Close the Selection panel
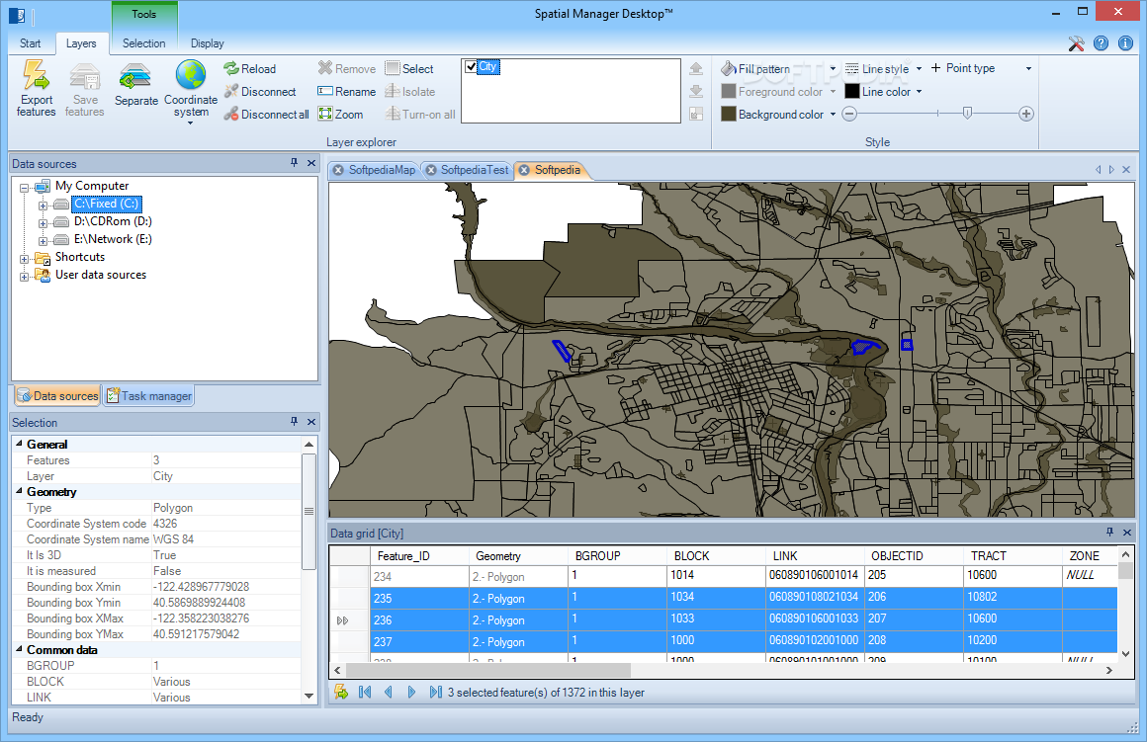This screenshot has height=742, width=1147. pyautogui.click(x=311, y=422)
